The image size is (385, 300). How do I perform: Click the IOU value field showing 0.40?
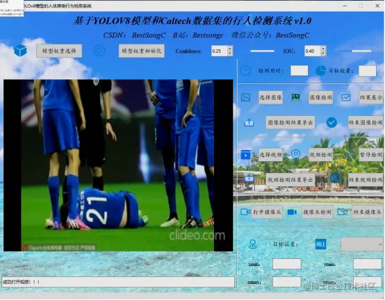pos(313,51)
